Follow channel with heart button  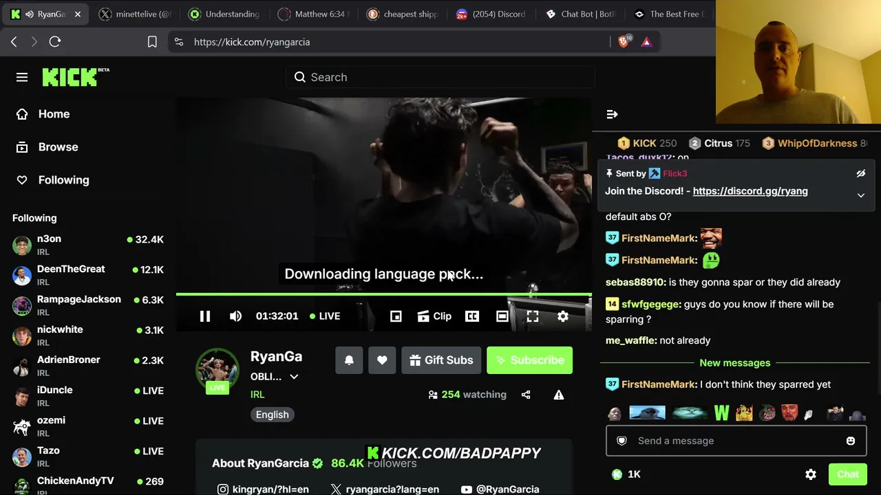click(x=382, y=360)
